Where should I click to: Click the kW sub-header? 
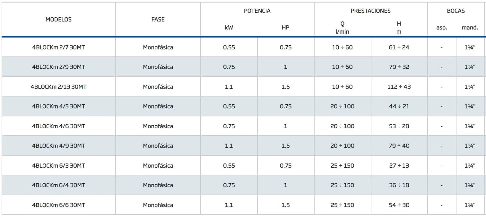(x=229, y=28)
